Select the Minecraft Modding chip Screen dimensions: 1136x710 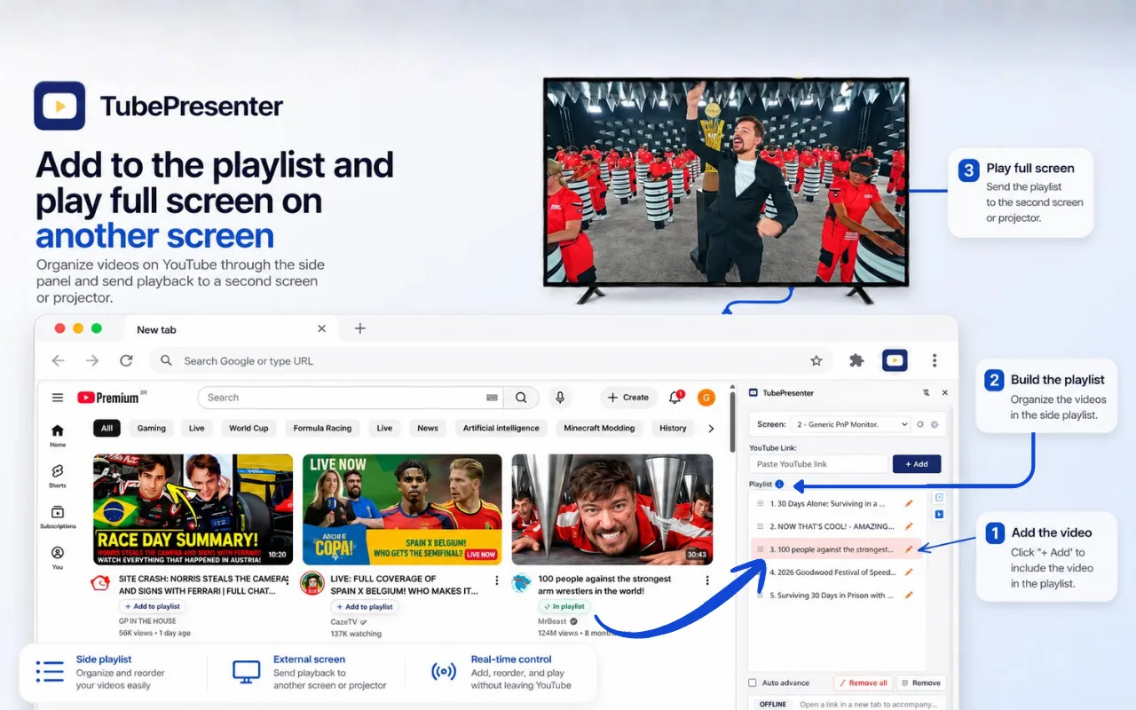tap(600, 428)
